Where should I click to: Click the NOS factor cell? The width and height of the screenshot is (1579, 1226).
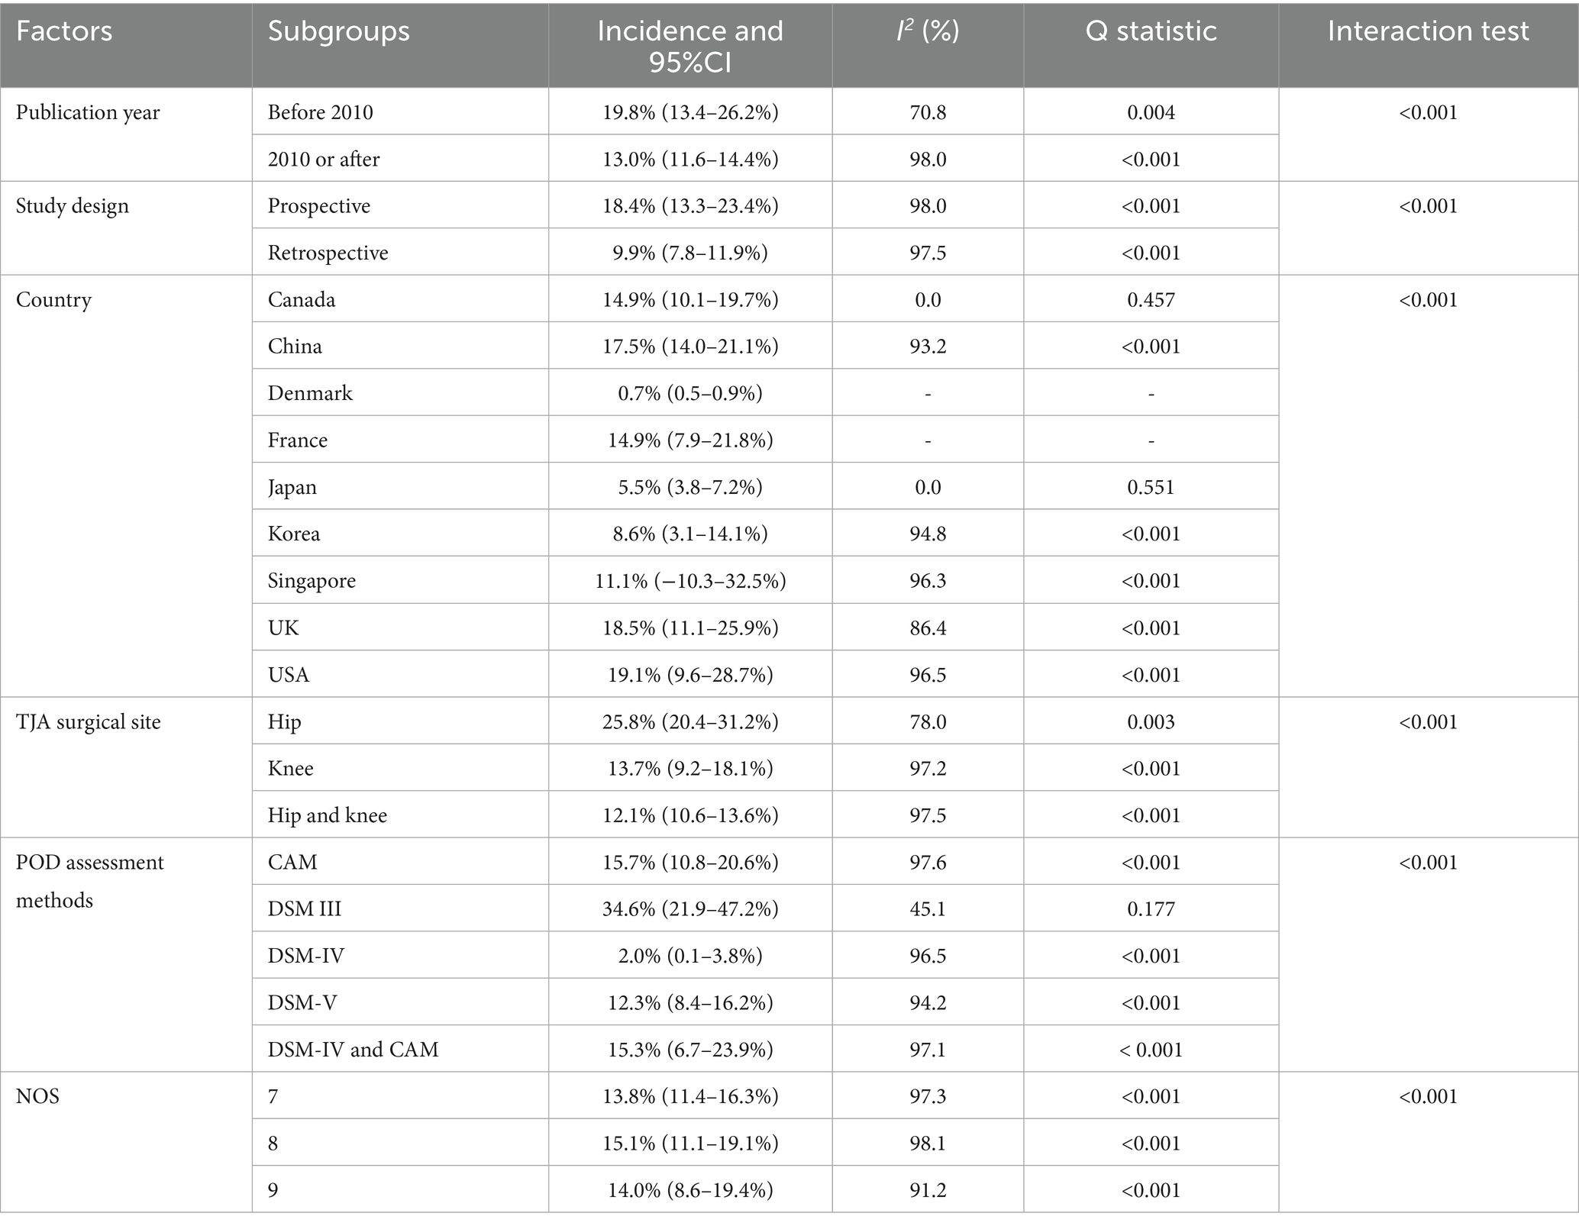[37, 1097]
